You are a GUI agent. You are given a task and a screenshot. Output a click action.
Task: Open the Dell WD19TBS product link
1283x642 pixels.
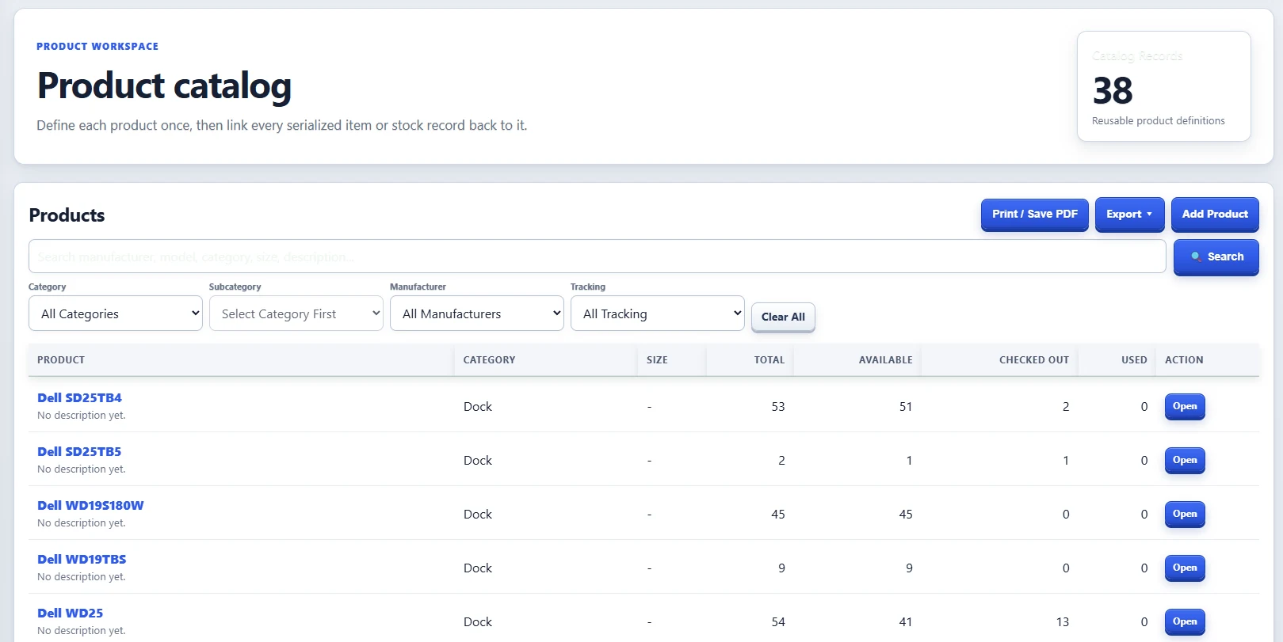coord(82,559)
